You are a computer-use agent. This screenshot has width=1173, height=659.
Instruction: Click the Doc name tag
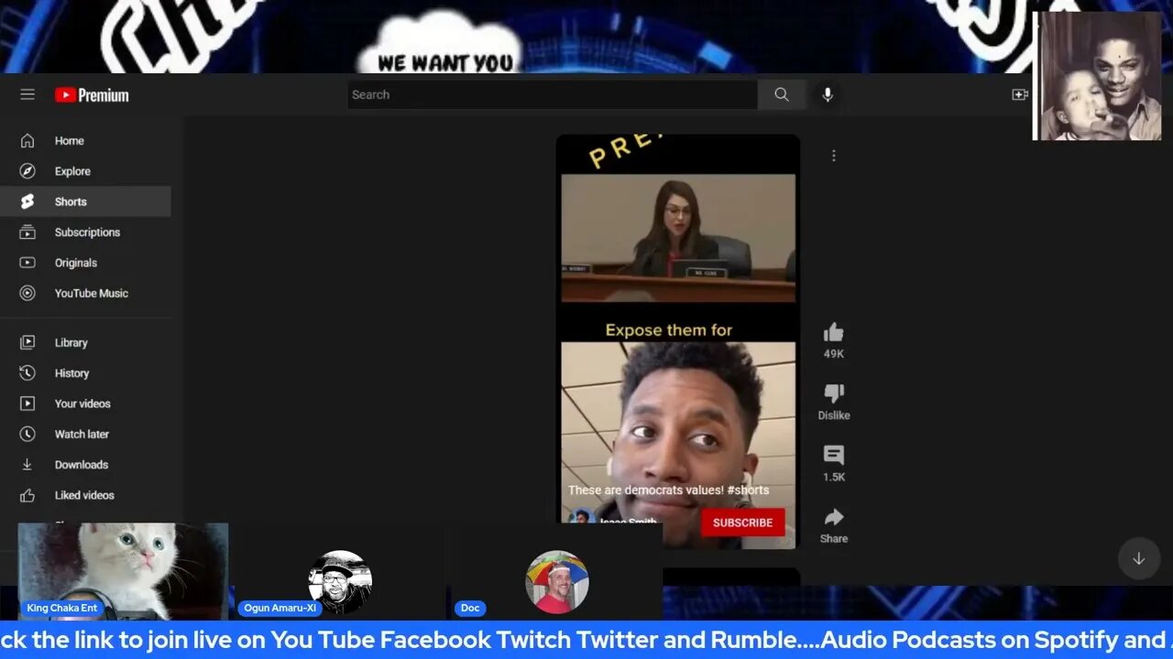(470, 608)
